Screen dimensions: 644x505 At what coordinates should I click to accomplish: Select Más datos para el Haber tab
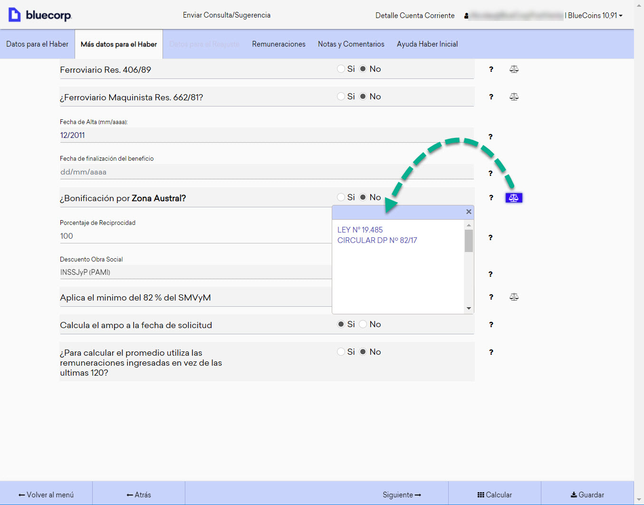(x=119, y=44)
